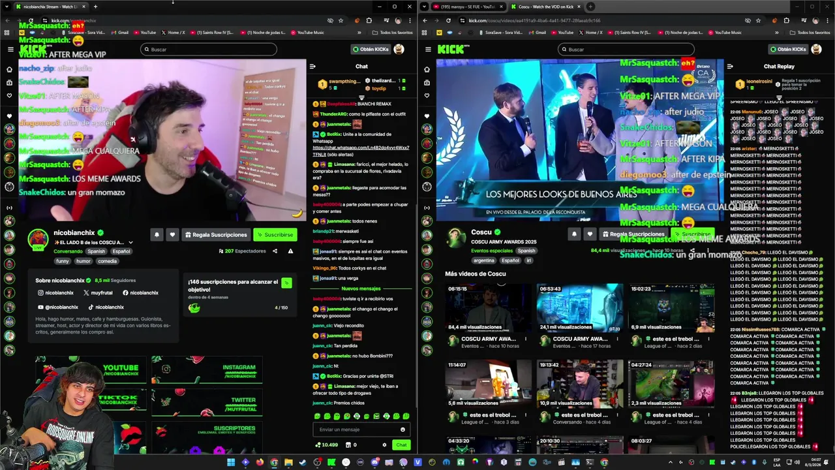Click heart follow icon for Coscu
Viewport: 835px width, 470px height.
point(590,234)
